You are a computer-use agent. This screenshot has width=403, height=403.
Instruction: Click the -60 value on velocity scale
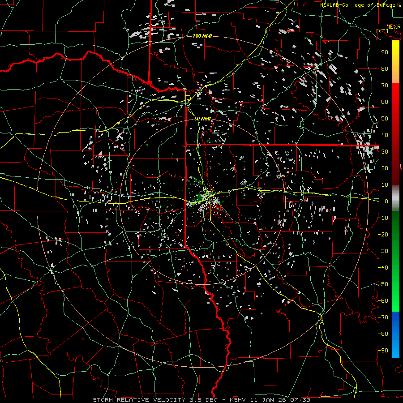click(383, 301)
